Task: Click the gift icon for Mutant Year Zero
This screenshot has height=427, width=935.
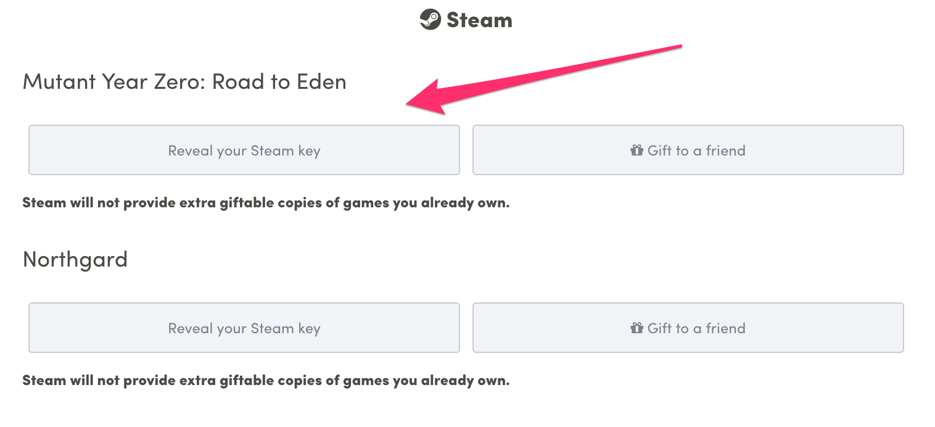Action: coord(636,151)
